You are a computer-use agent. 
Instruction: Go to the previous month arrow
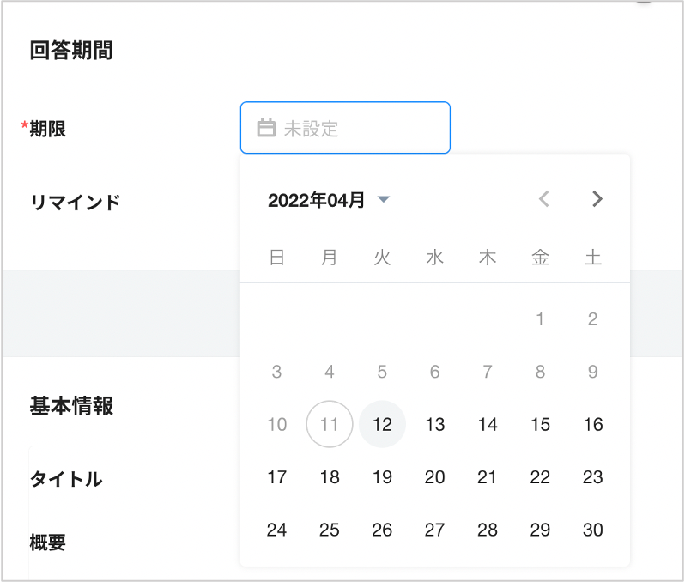[543, 199]
